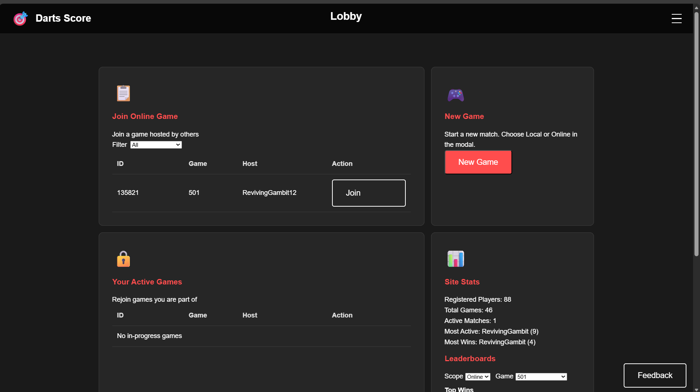Click the clipboard icon above Join Online Game
The image size is (700, 392).
pyautogui.click(x=123, y=93)
